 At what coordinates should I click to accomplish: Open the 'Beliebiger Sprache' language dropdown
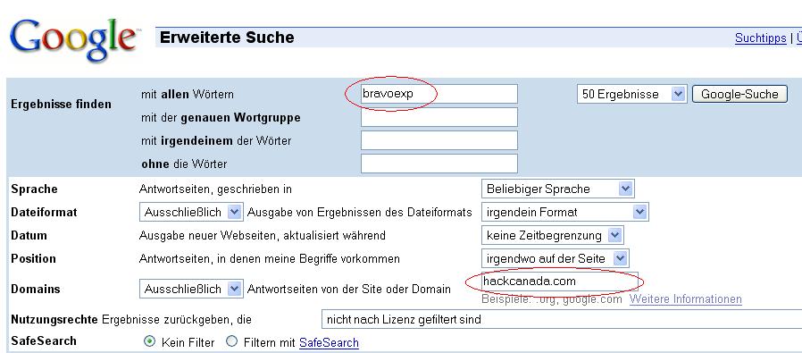pos(558,189)
